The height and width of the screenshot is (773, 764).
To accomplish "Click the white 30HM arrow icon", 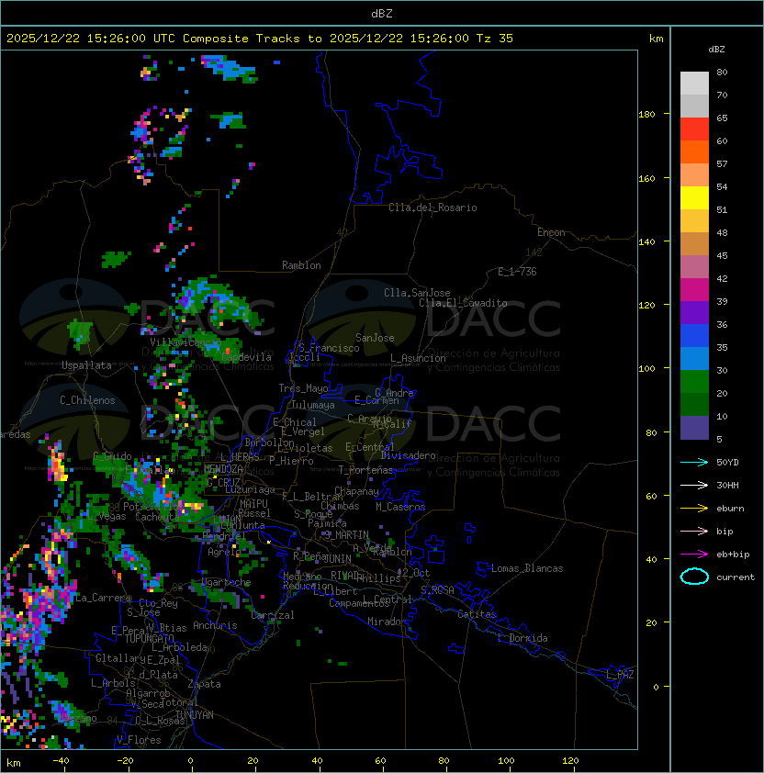I will (694, 485).
